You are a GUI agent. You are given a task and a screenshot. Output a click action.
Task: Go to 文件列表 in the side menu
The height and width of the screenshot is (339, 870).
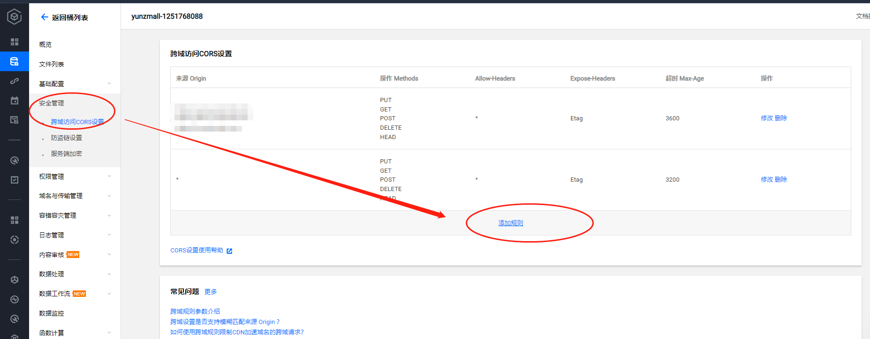tap(52, 64)
